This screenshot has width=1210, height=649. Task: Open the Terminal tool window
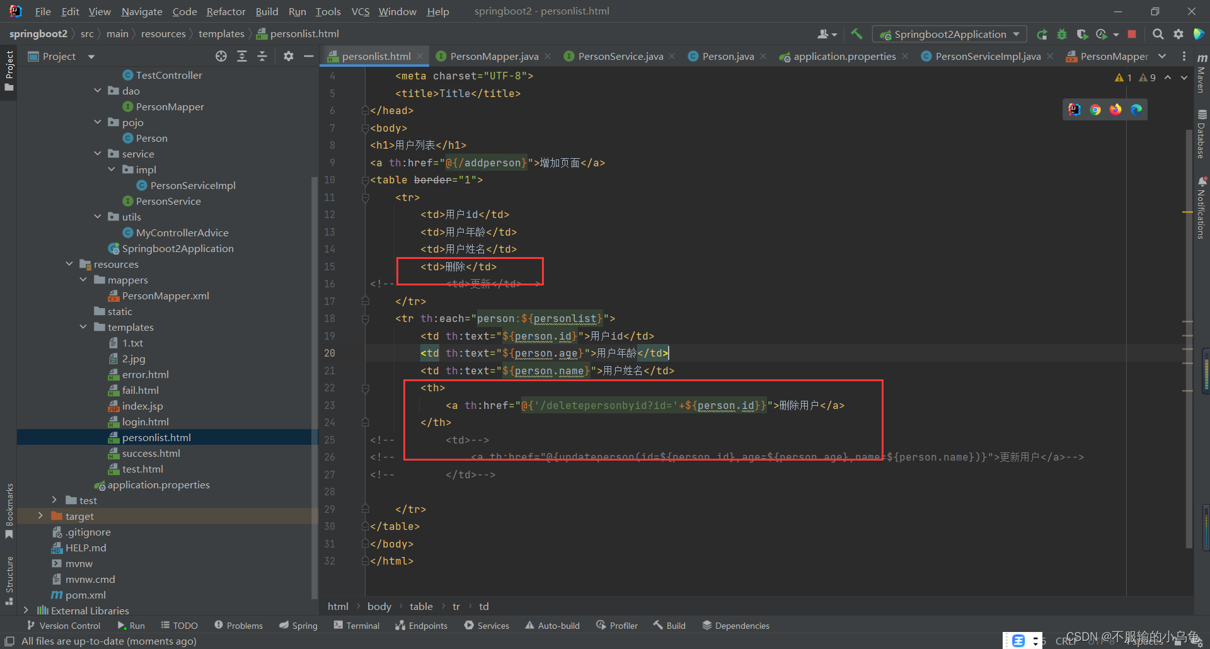tap(357, 626)
